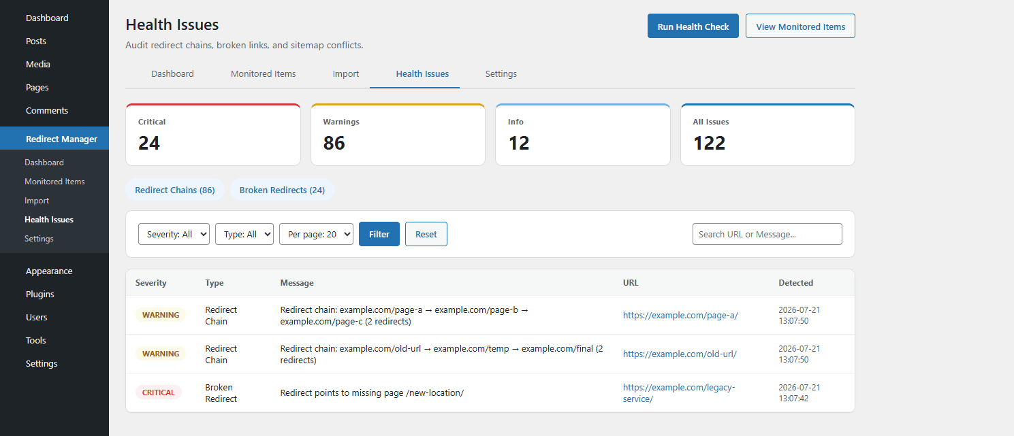Select the Broken Redirects (24) filter pill
This screenshot has height=436, width=1014.
[x=282, y=190]
